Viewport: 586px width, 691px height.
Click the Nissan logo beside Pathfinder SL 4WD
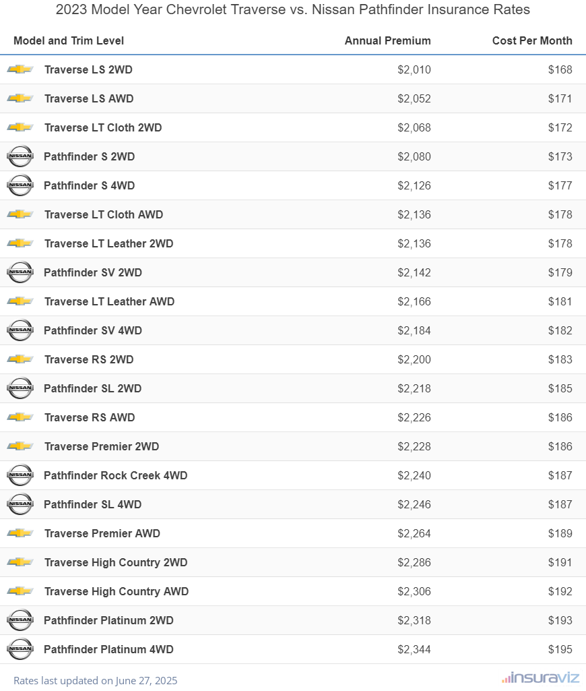point(20,504)
